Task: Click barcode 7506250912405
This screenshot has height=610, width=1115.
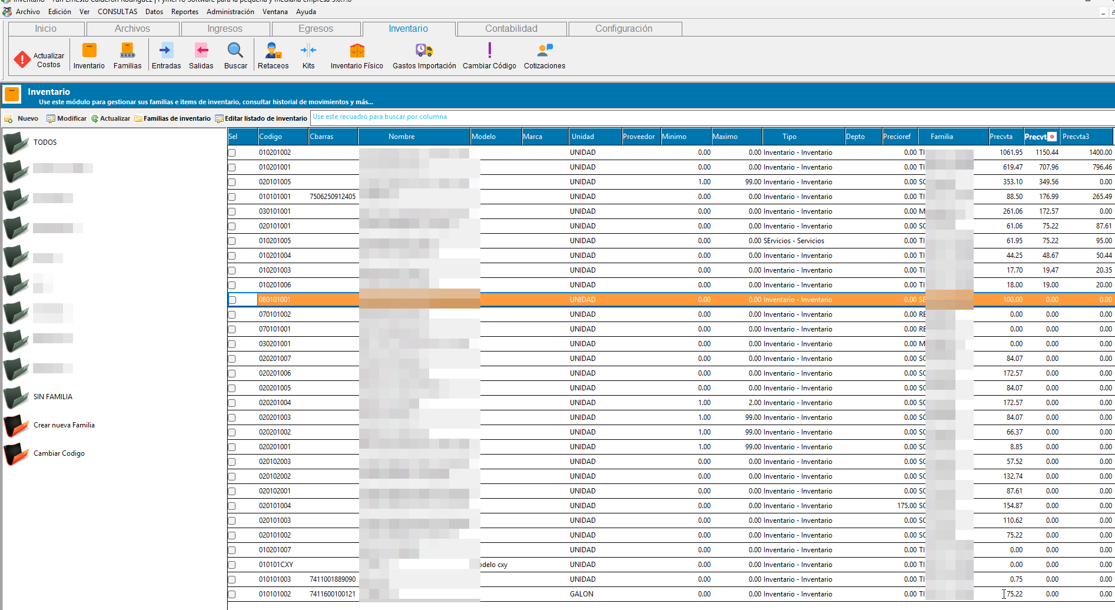Action: point(333,197)
